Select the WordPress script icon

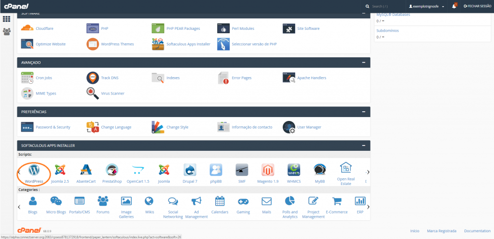click(34, 170)
